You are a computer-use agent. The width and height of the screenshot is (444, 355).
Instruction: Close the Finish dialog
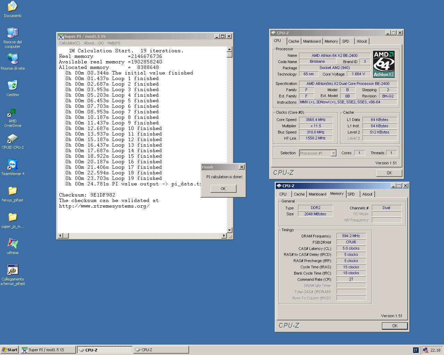pyautogui.click(x=242, y=167)
